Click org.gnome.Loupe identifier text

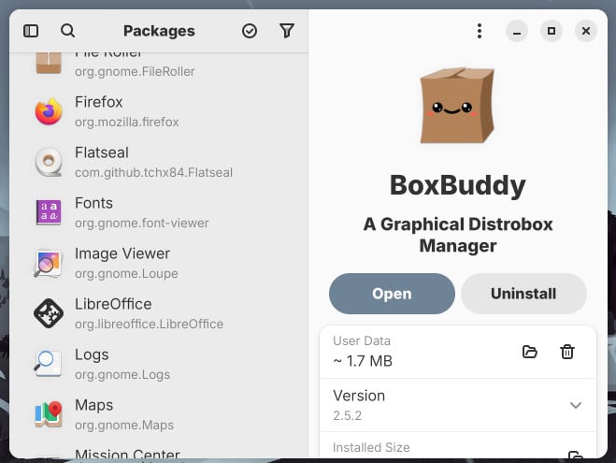(126, 273)
